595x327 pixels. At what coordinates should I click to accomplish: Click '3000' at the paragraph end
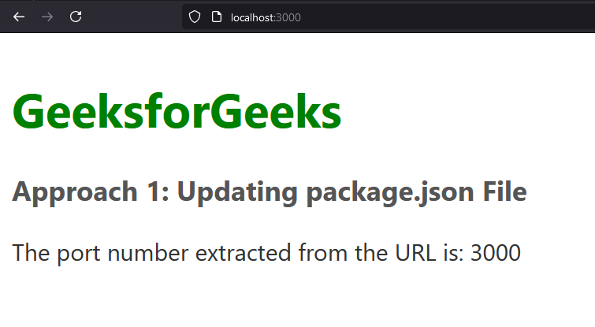[495, 253]
